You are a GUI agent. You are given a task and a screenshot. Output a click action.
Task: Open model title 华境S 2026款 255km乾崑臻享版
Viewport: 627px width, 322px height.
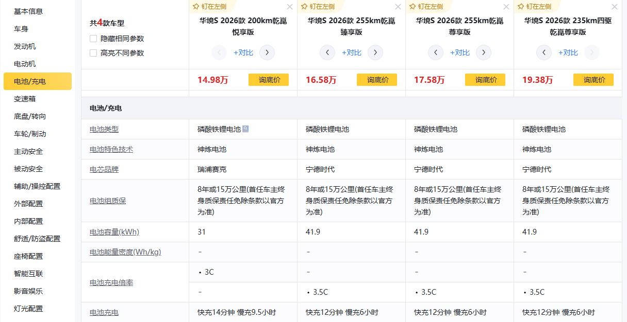tap(352, 27)
